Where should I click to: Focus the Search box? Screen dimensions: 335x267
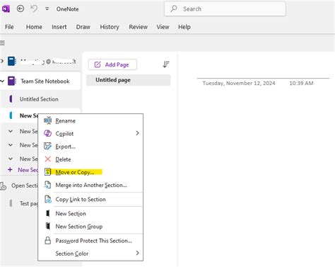coord(225,9)
